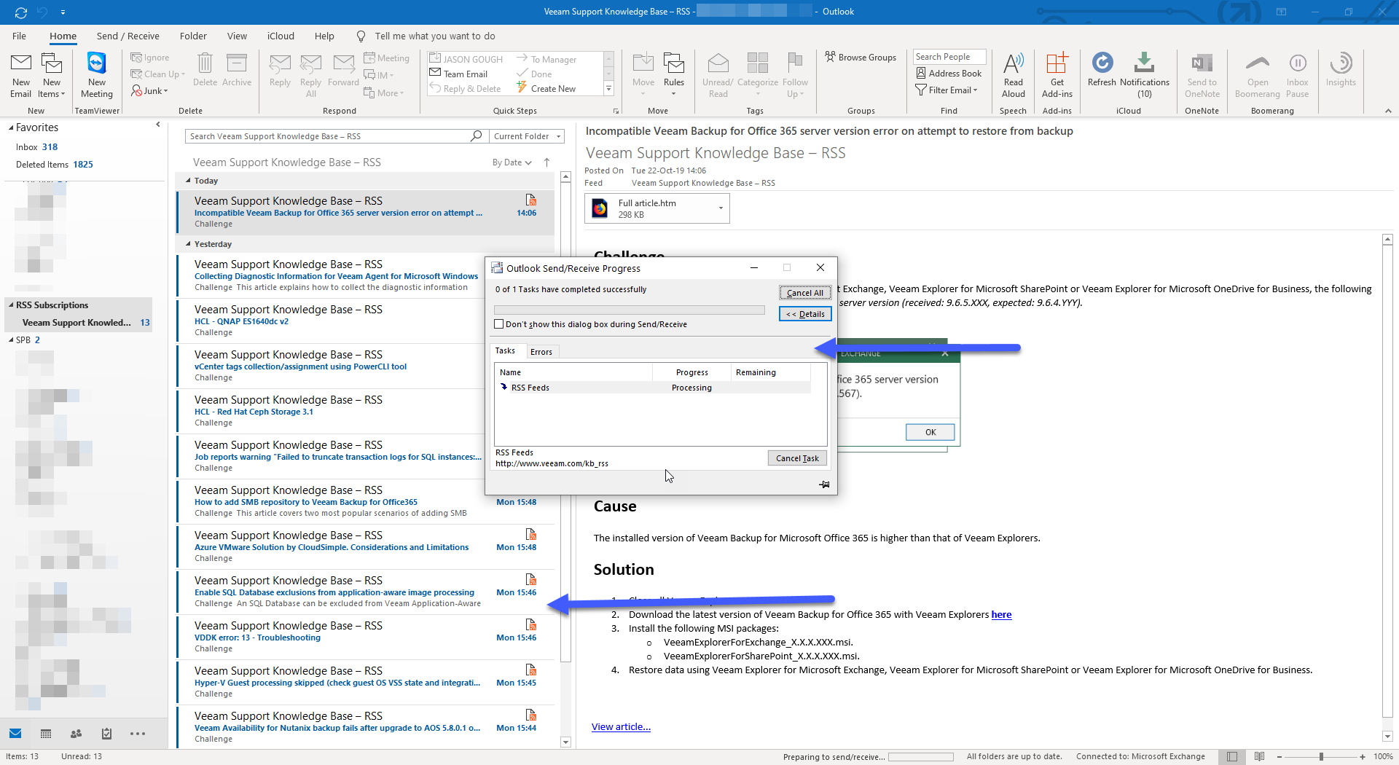Check Don't show this dialog box option
Viewport: 1399px width, 765px height.
[x=499, y=324]
